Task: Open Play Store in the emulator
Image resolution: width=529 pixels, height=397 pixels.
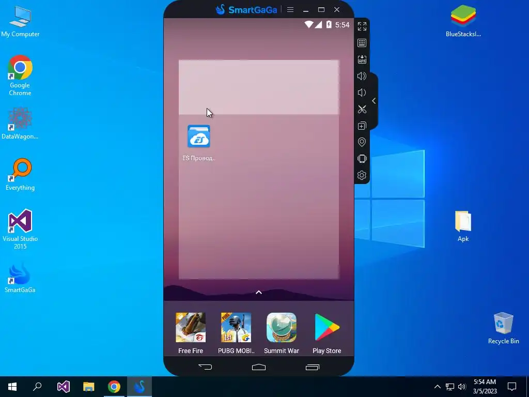Action: [326, 333]
